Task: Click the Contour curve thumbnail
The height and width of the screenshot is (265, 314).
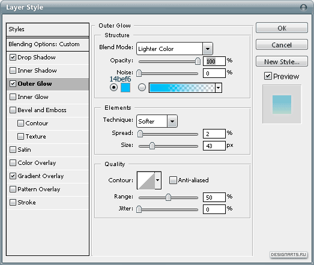Action: [146, 180]
